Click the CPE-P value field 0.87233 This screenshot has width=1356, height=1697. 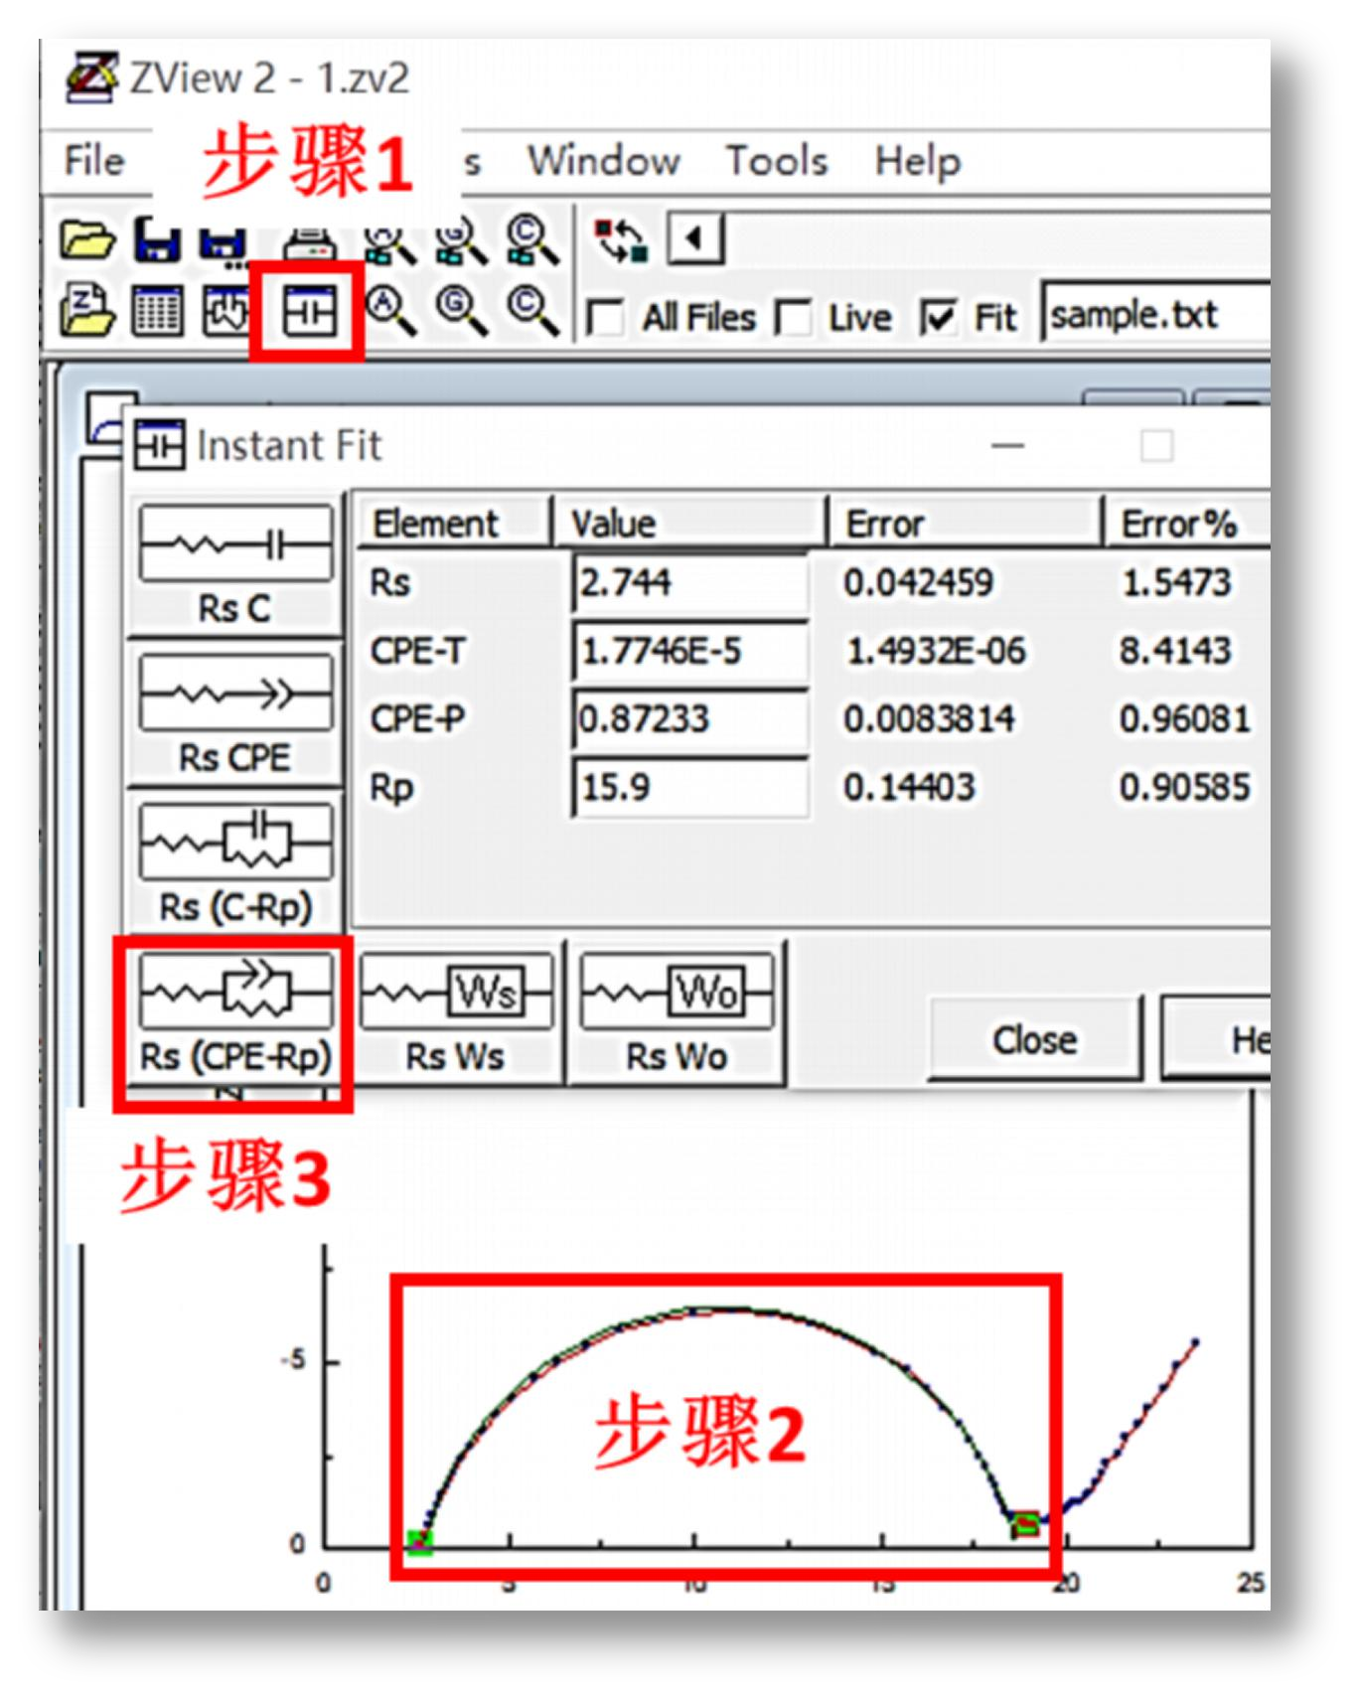click(690, 718)
